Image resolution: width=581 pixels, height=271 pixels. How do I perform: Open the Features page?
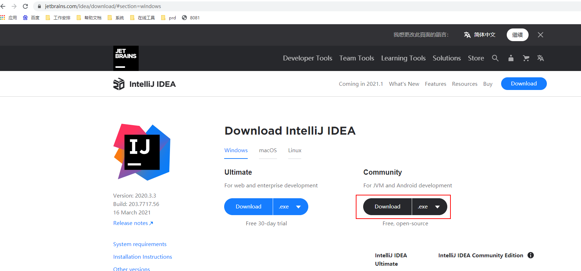point(435,84)
